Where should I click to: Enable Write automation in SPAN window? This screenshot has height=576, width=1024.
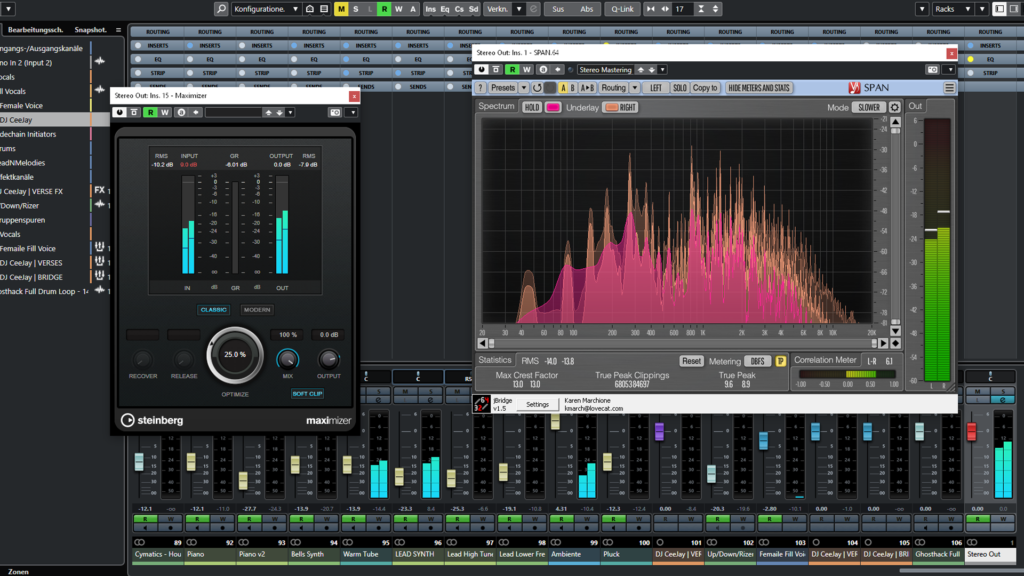click(x=527, y=69)
